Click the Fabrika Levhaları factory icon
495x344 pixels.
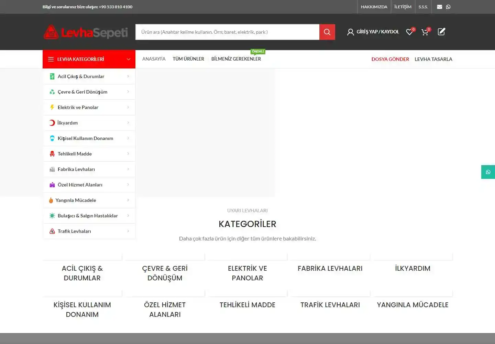pos(52,169)
